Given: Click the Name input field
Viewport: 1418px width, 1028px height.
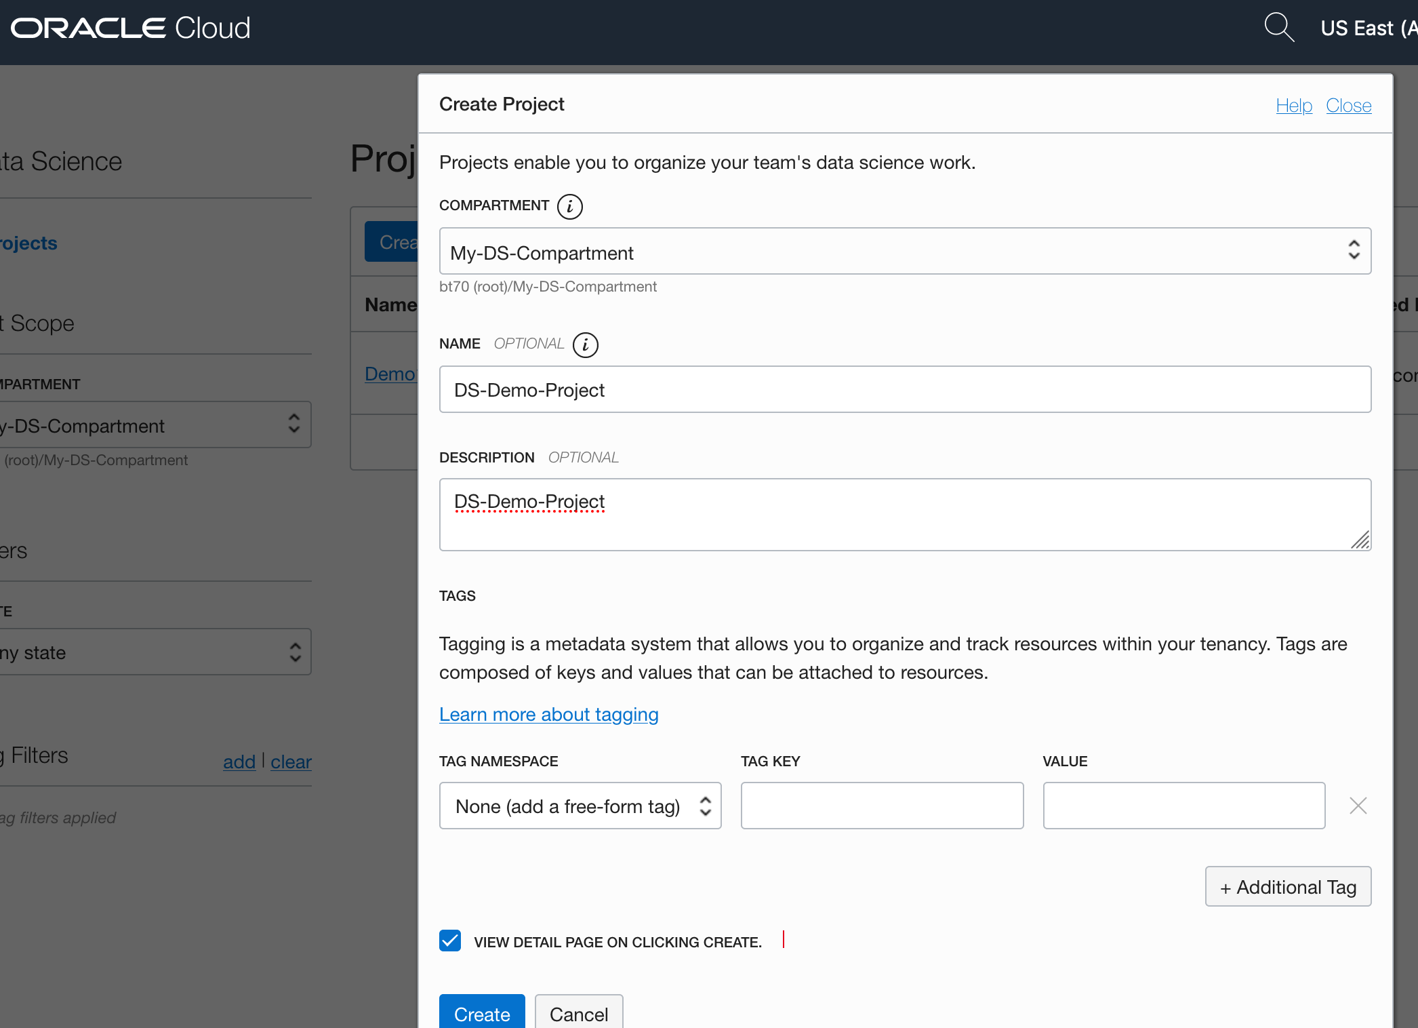Looking at the screenshot, I should (x=905, y=390).
